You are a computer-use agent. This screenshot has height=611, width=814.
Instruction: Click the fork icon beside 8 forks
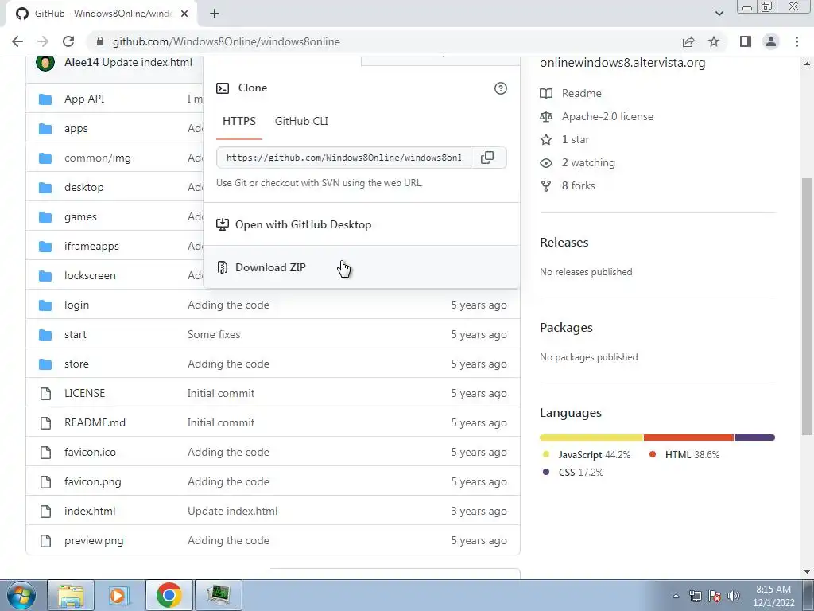pos(546,186)
